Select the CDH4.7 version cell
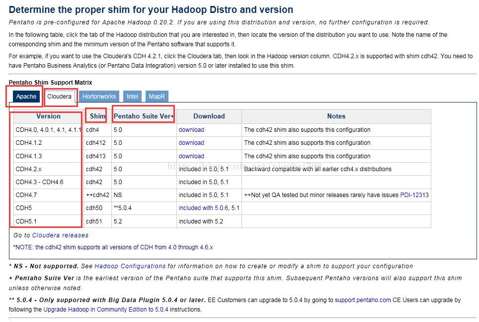 tap(49, 195)
